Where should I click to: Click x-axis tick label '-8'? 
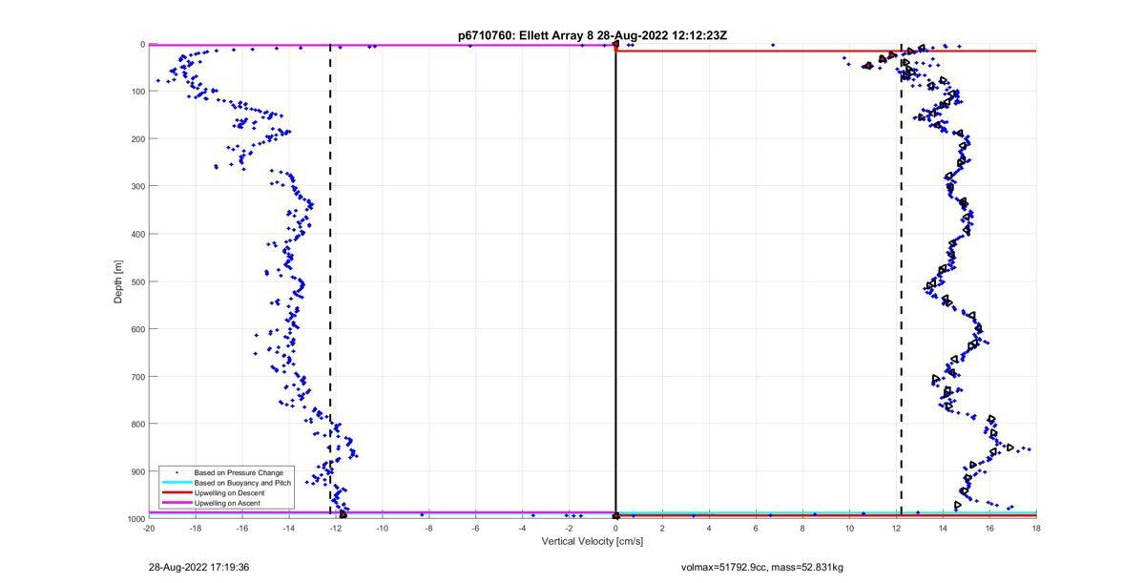(429, 528)
